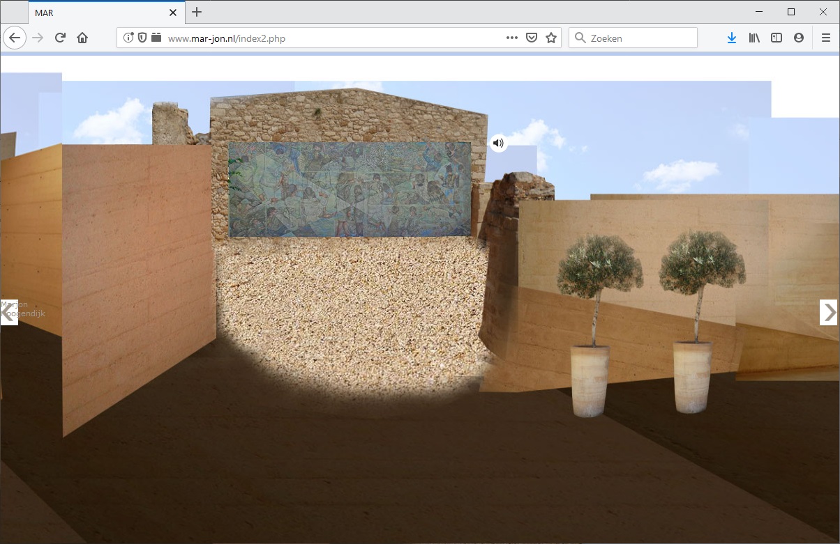Show downloads progress panel

click(x=731, y=38)
